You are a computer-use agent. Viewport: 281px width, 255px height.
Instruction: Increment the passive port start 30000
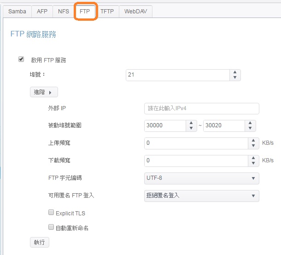191,123
